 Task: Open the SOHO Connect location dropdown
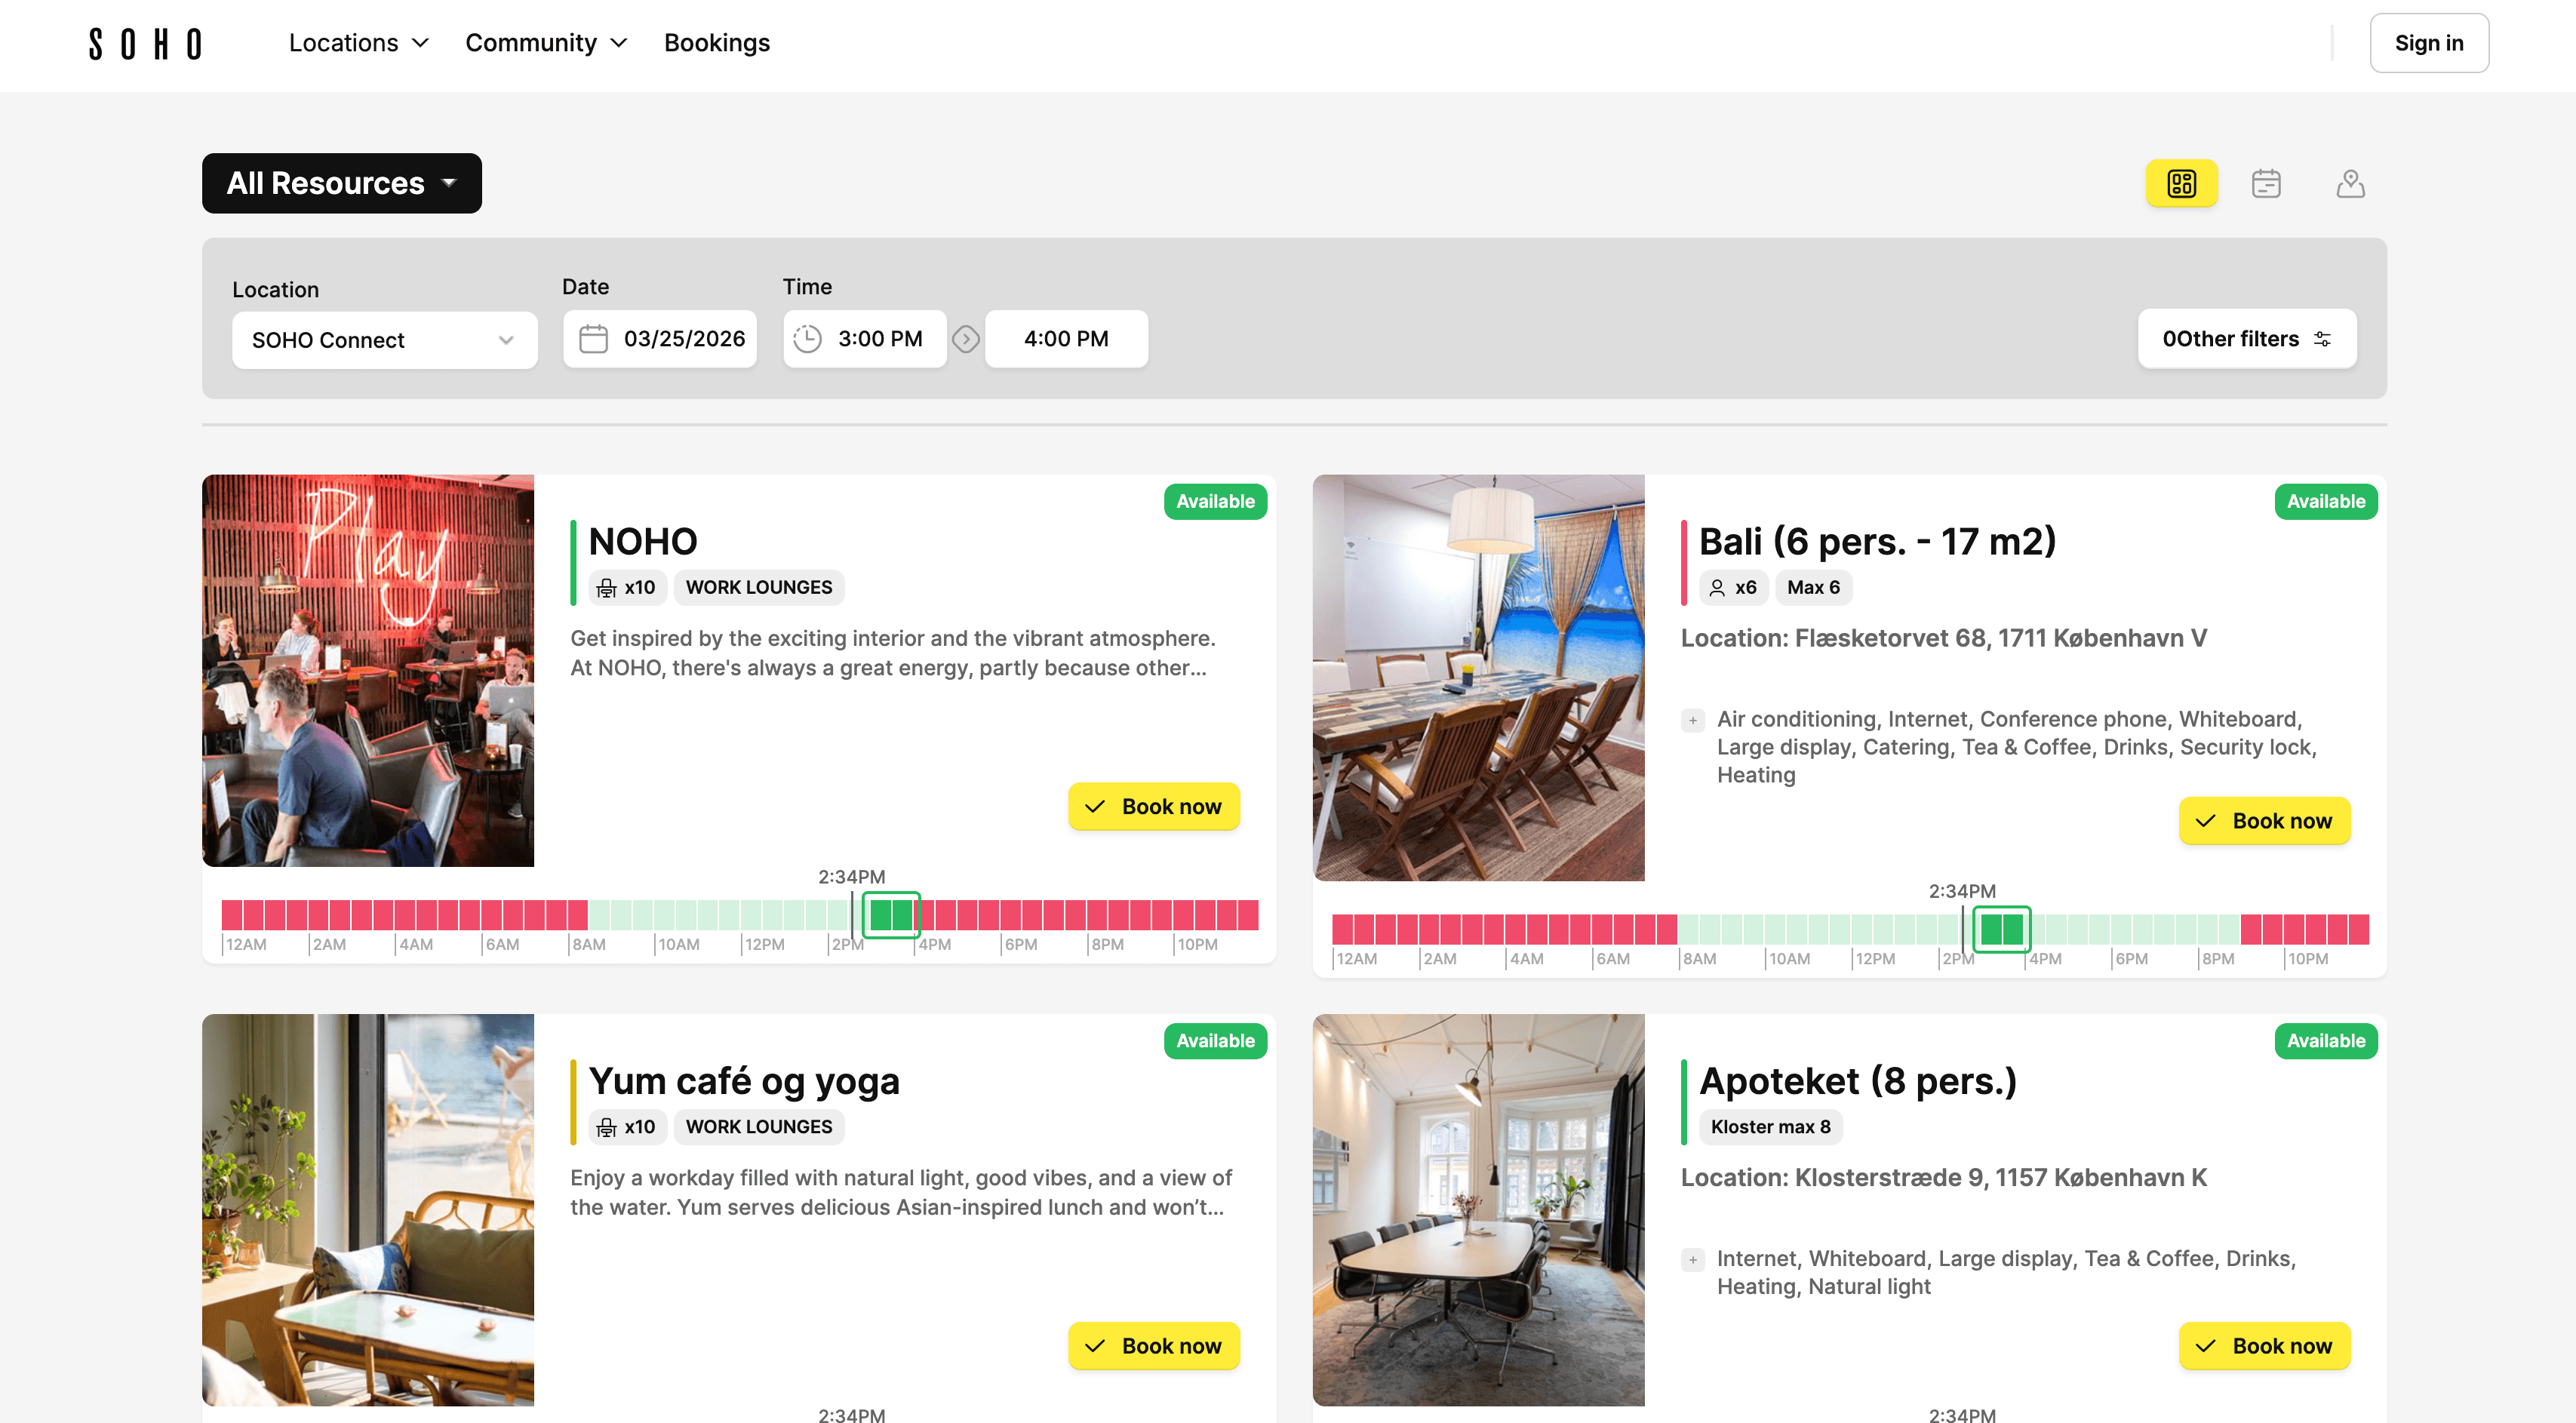384,339
